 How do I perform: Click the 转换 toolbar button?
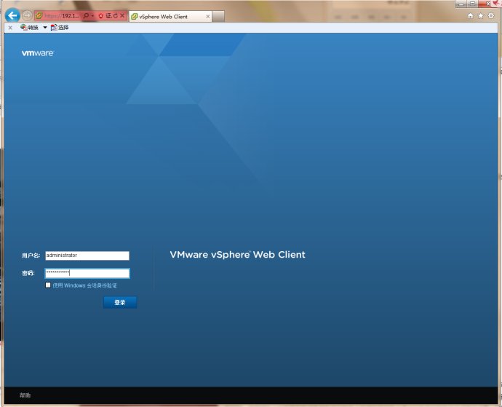[29, 28]
